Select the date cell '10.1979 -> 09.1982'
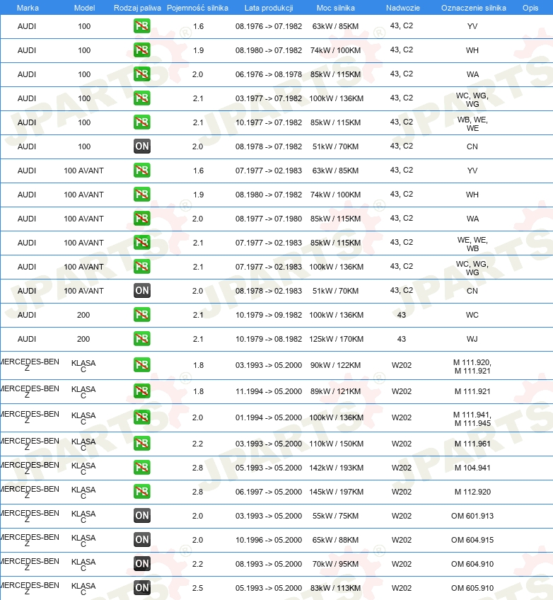This screenshot has height=600, width=553. 269,315
